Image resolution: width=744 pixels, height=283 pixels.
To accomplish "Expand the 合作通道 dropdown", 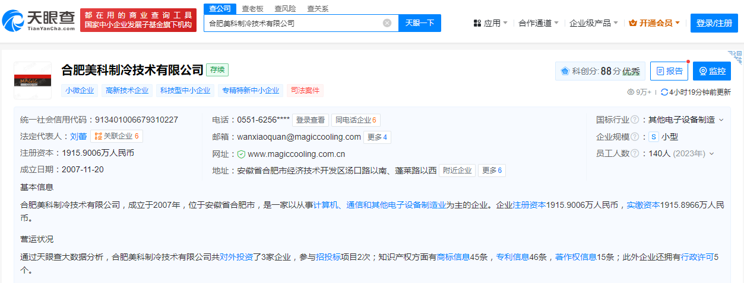I will pyautogui.click(x=539, y=23).
